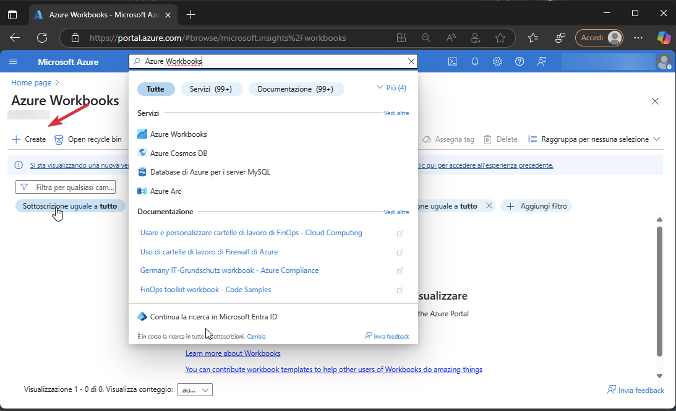Viewport: 676px width, 411px height.
Task: Open the help question mark icon
Action: (520, 61)
